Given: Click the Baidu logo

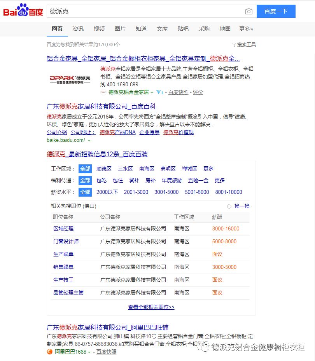Looking at the screenshot, I should pos(23,10).
